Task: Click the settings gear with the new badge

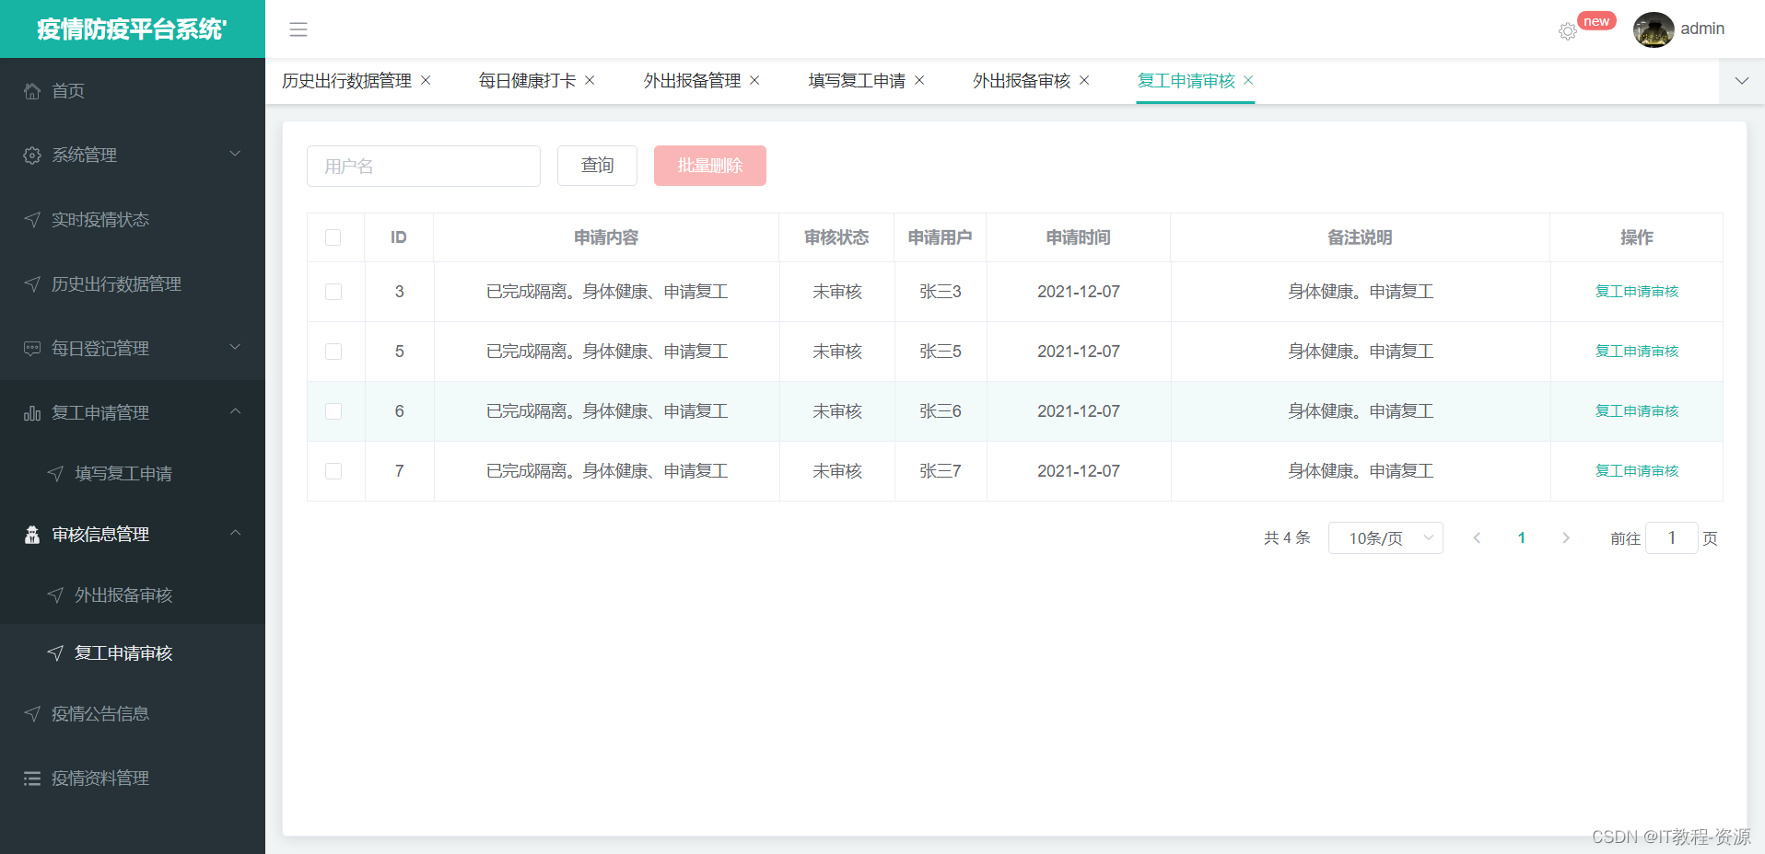Action: [x=1567, y=30]
